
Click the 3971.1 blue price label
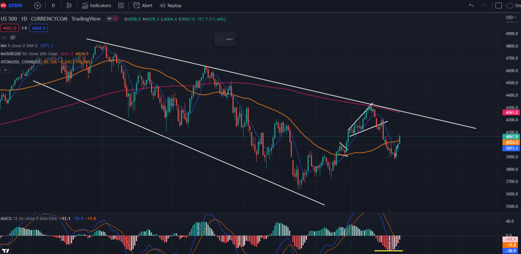(512, 148)
